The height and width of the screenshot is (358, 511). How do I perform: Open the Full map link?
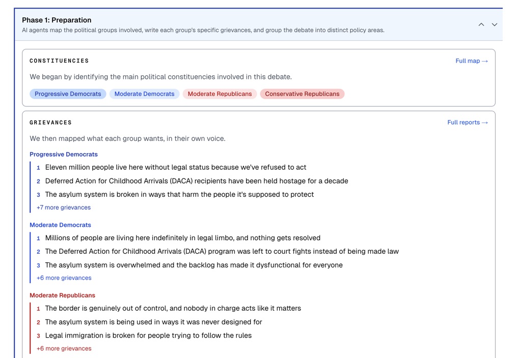471,61
